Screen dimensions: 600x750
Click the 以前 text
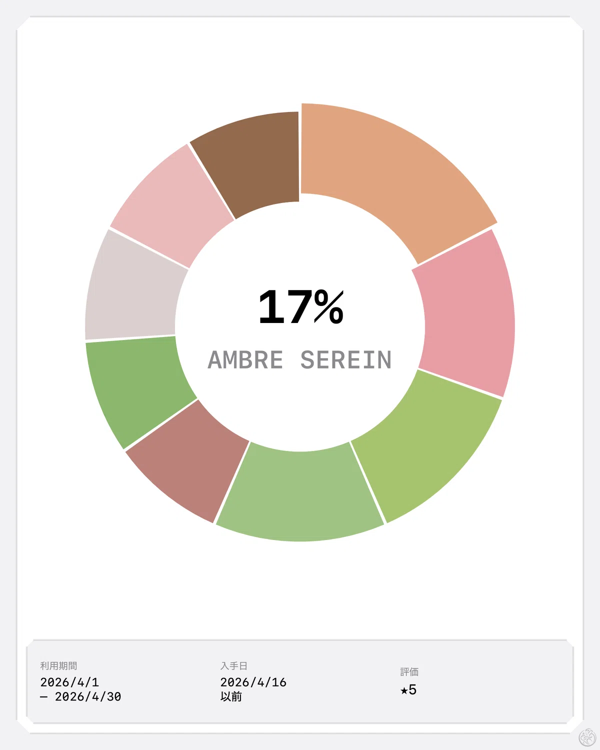(231, 696)
